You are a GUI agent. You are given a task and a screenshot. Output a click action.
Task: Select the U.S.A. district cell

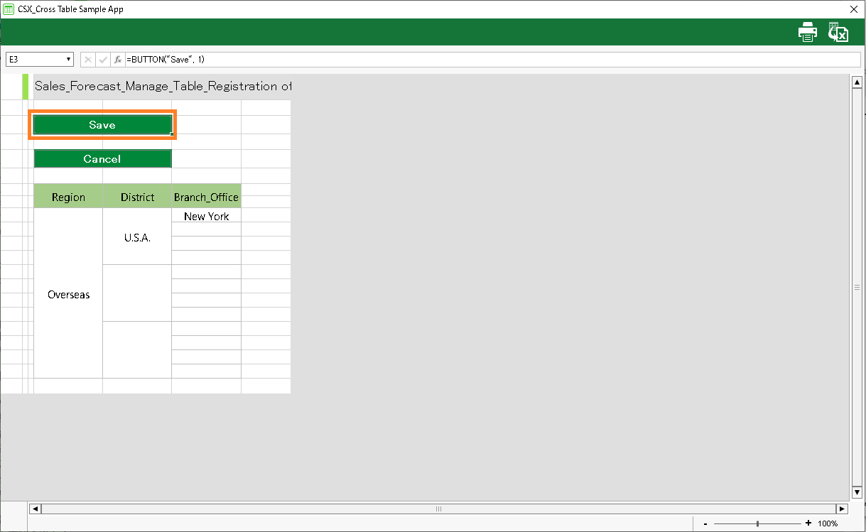pyautogui.click(x=137, y=237)
